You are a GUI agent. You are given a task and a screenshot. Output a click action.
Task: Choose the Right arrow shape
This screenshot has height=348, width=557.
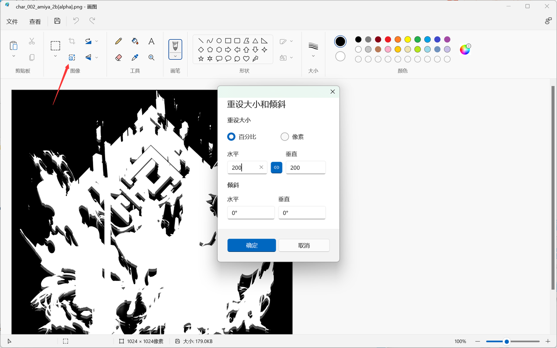(x=228, y=49)
